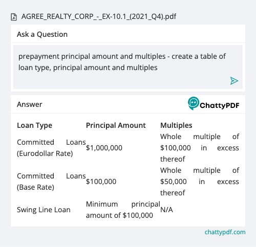Viewport: 256px width, 247px height.
Task: Click the Loan Type column header
Action: pos(34,126)
